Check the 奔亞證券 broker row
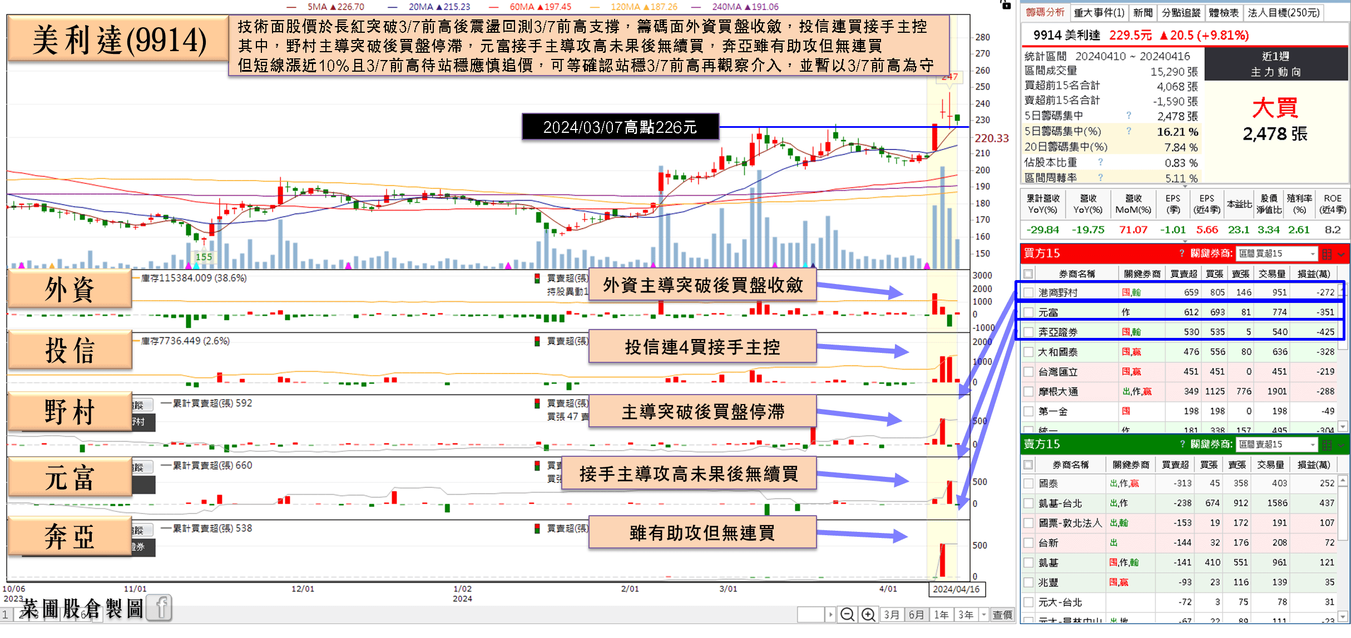The image size is (1351, 638). click(x=1028, y=332)
